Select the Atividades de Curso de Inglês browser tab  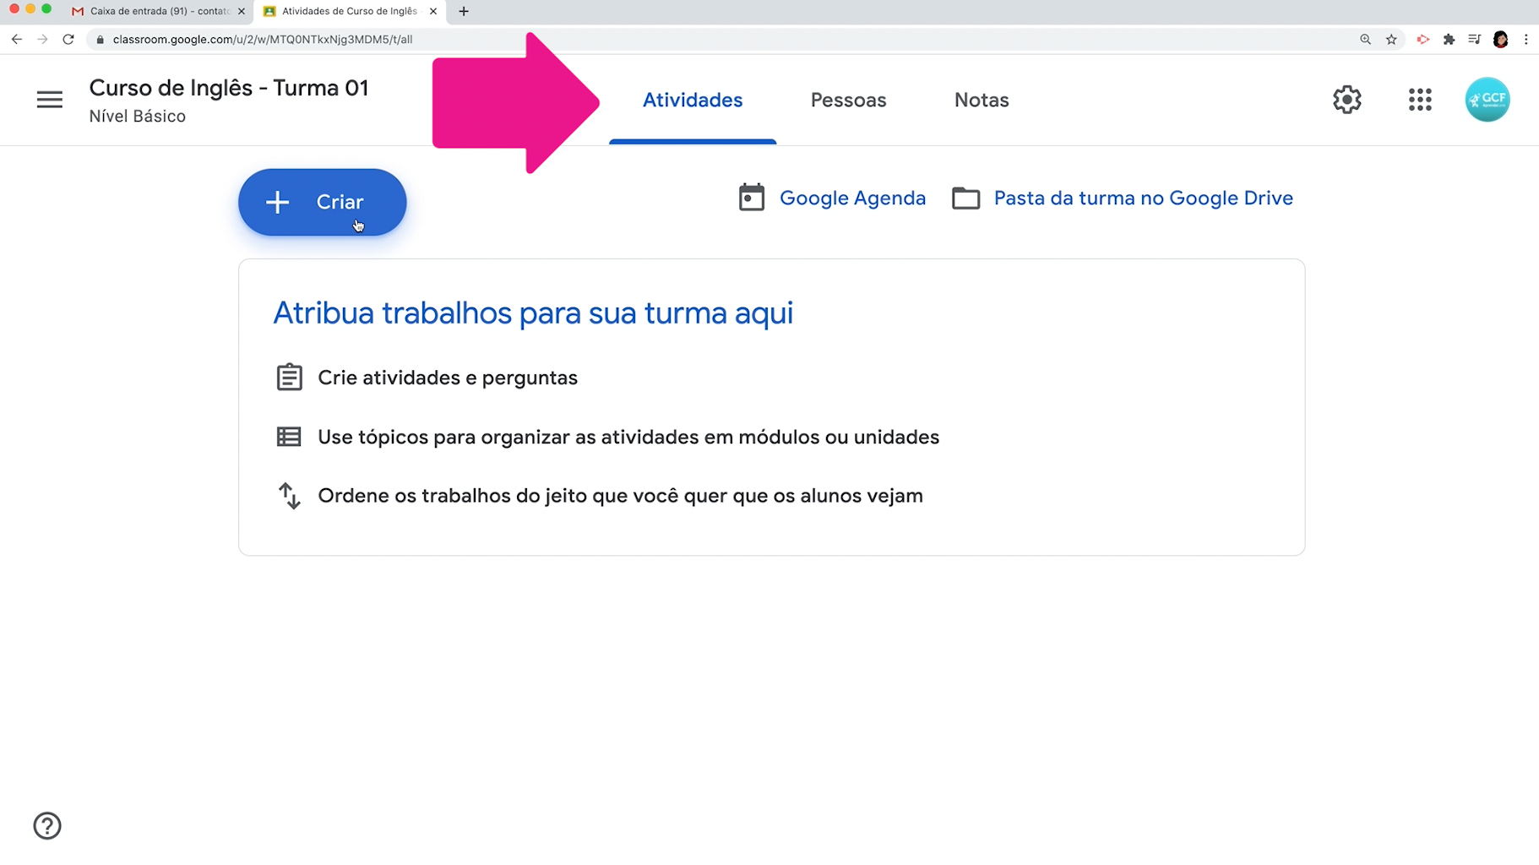(349, 11)
